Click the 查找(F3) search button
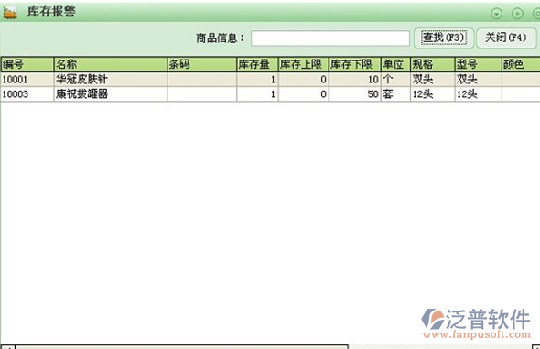Screen dimensions: 540x349 tap(444, 38)
